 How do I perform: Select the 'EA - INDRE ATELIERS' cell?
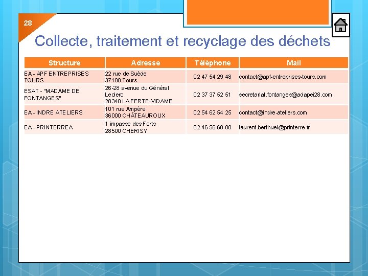pos(64,112)
